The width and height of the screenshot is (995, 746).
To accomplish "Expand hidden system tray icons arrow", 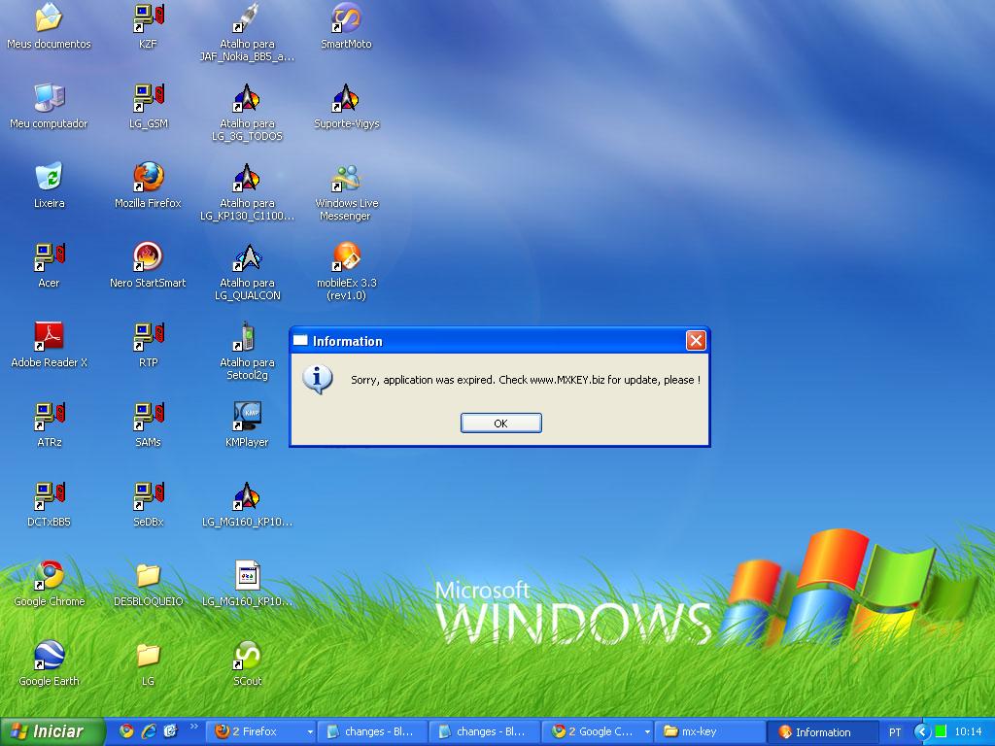I will pos(922,731).
